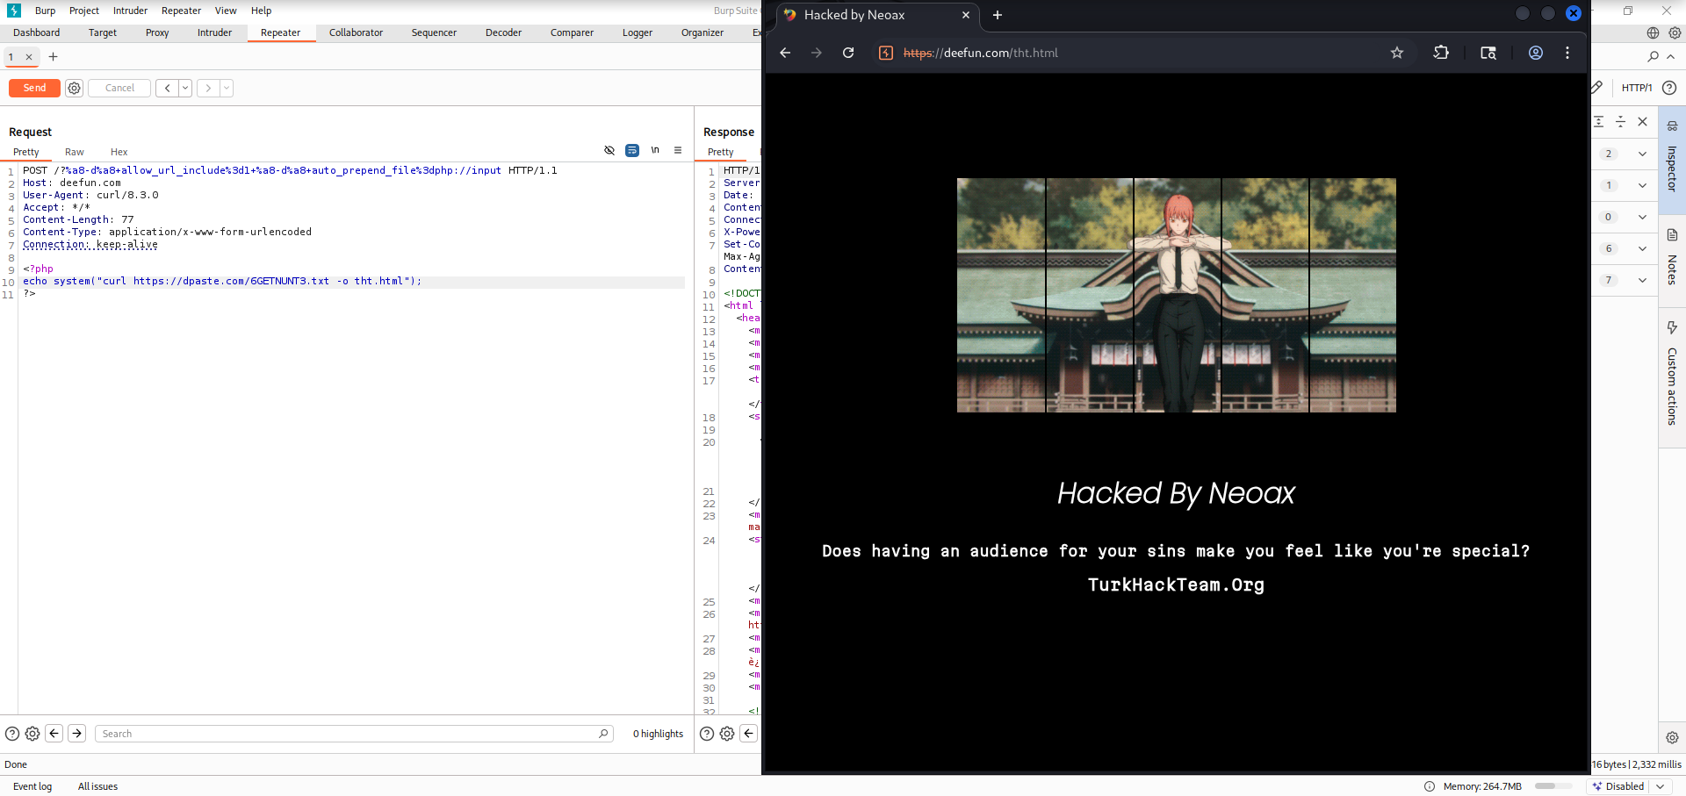The height and width of the screenshot is (796, 1686).
Task: Open All issues in status bar
Action: tap(97, 786)
